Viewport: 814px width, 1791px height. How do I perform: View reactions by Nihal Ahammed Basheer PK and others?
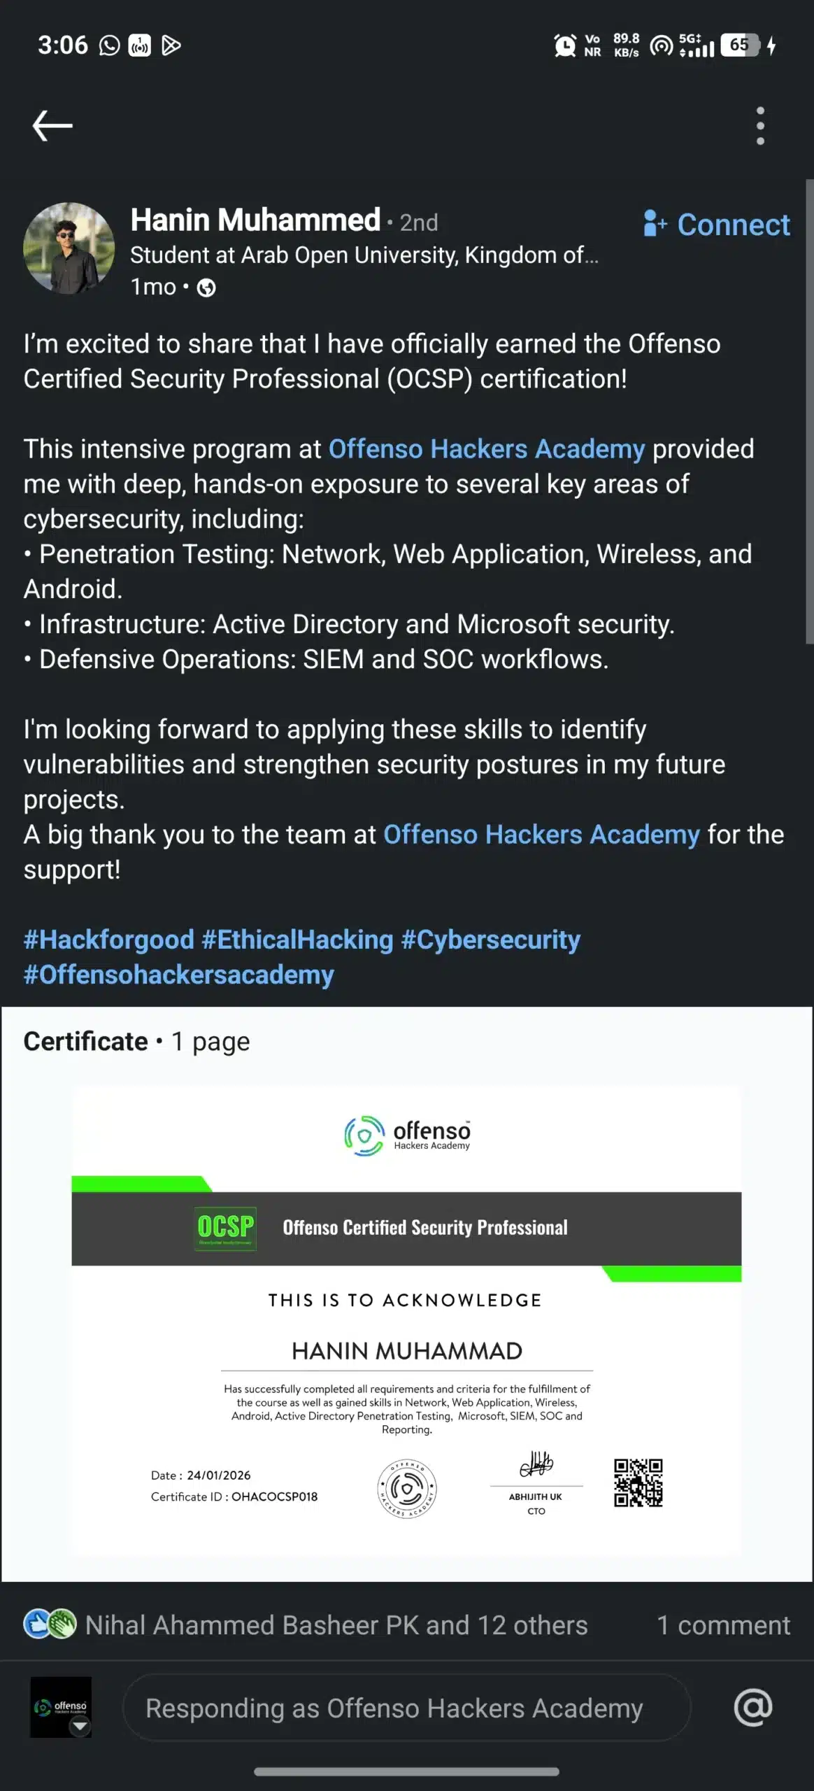pos(336,1625)
